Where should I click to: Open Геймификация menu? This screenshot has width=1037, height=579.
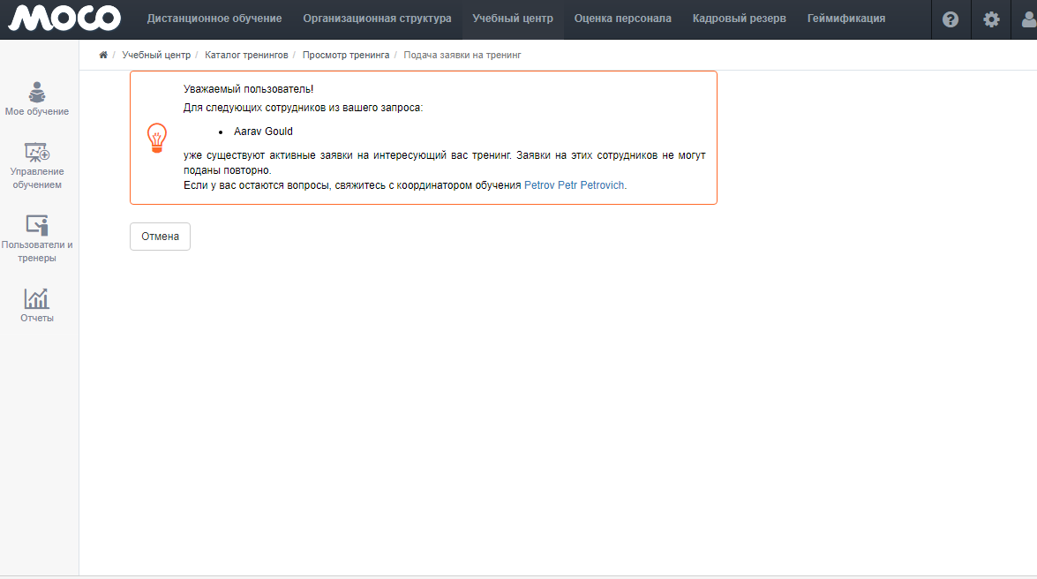coord(845,19)
